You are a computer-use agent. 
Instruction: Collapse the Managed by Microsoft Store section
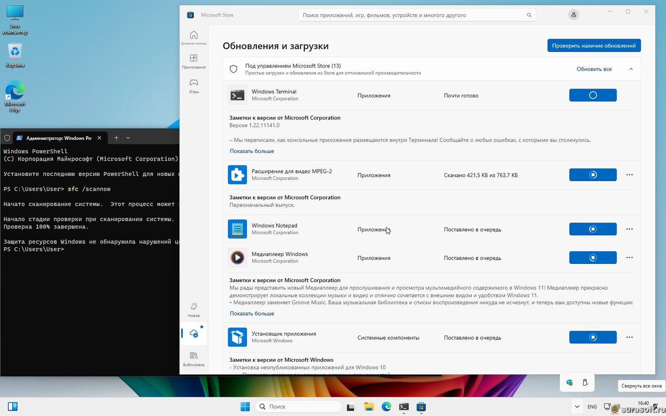pos(631,69)
